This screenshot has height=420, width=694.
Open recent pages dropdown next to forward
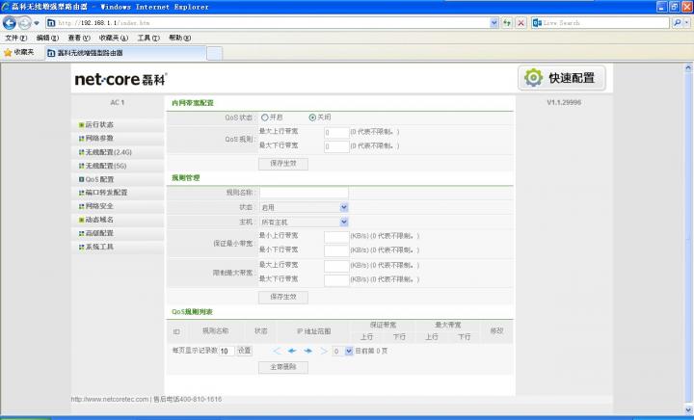37,22
